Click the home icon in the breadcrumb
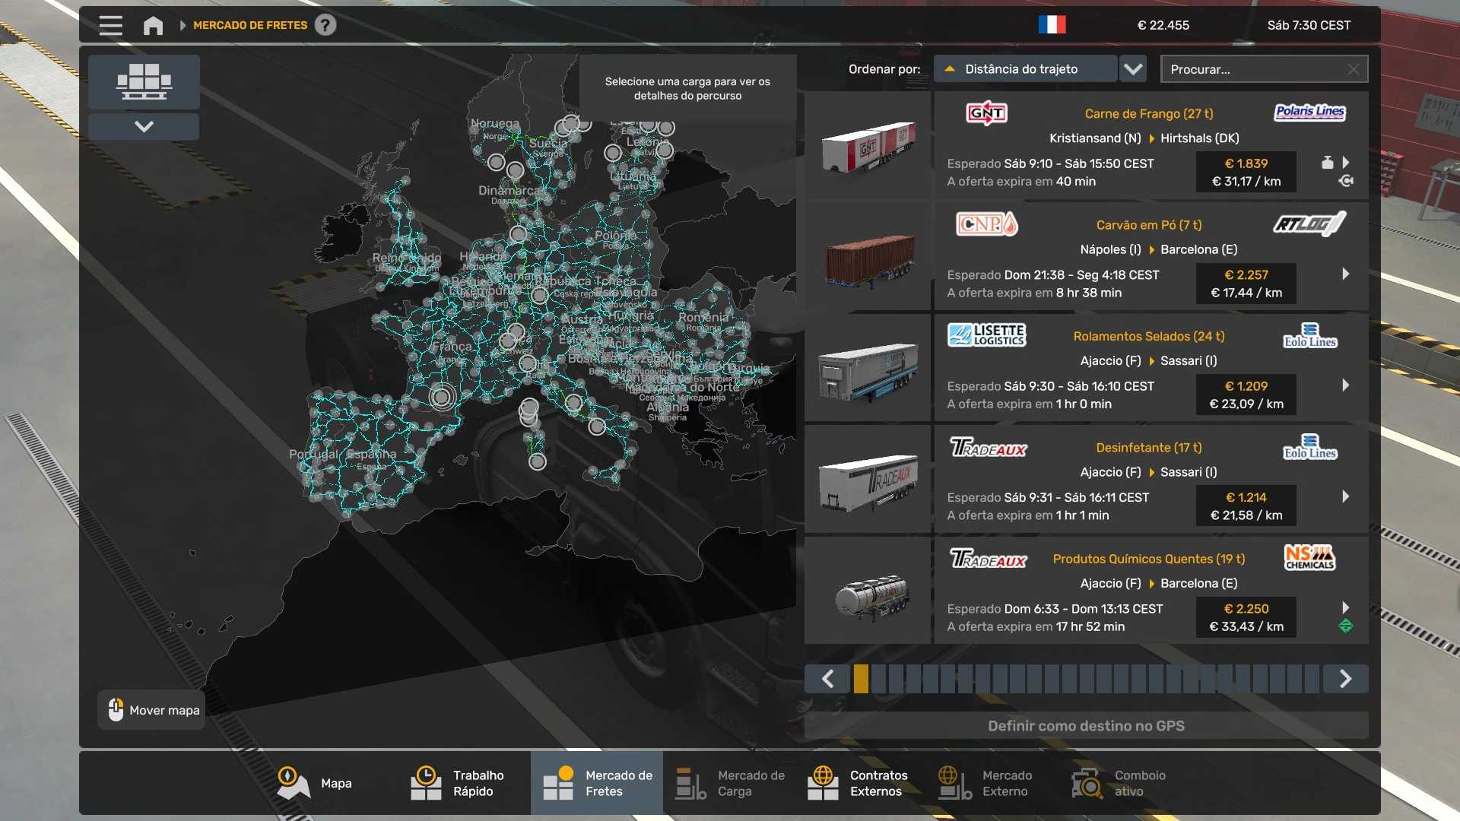1460x821 pixels. 153,25
